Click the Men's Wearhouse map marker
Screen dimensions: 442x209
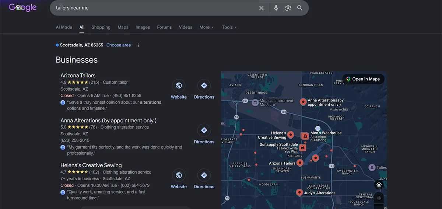click(305, 136)
